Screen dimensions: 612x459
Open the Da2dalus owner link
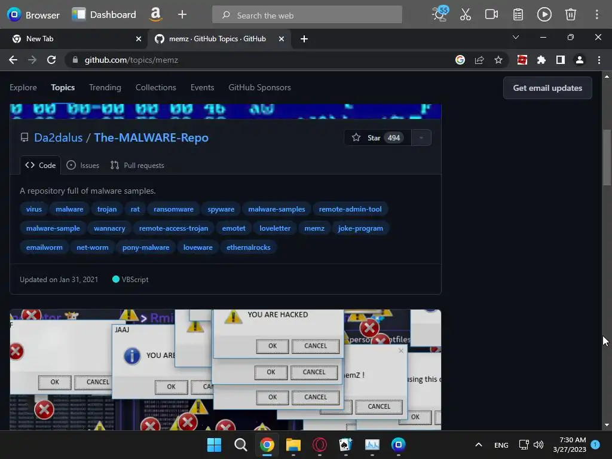[x=58, y=137]
